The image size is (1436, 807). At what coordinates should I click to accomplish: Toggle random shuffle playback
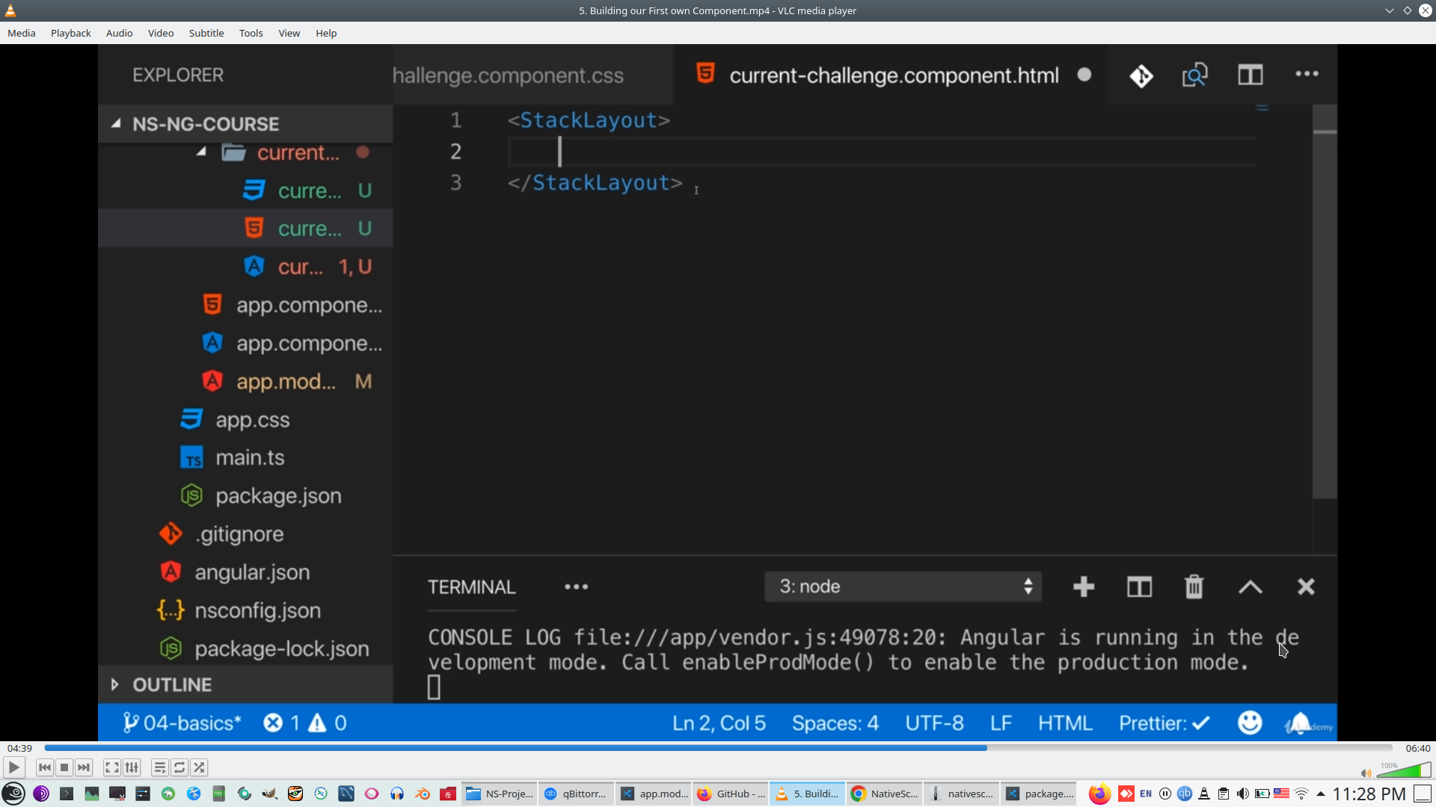click(199, 767)
